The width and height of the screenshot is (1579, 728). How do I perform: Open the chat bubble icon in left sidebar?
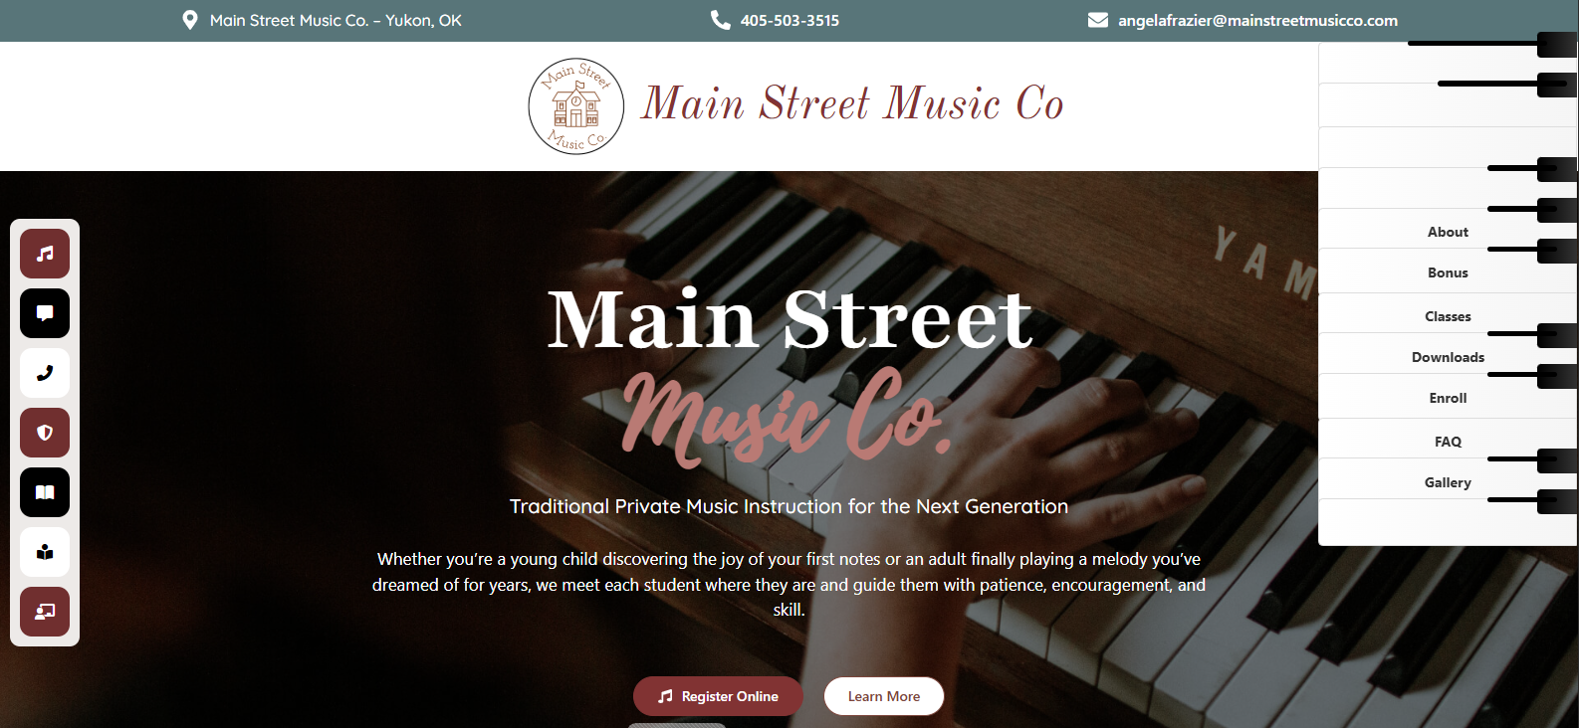(45, 313)
